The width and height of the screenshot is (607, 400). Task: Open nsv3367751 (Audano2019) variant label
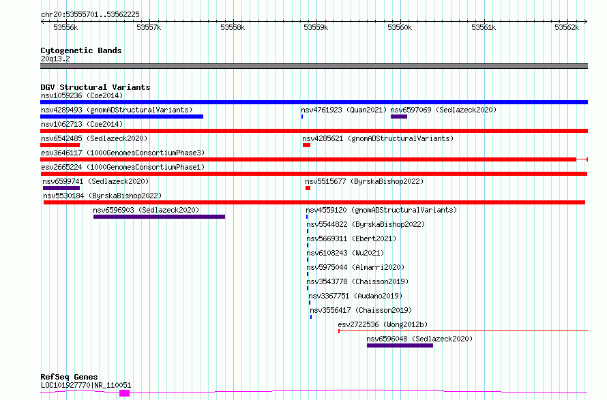pos(355,296)
